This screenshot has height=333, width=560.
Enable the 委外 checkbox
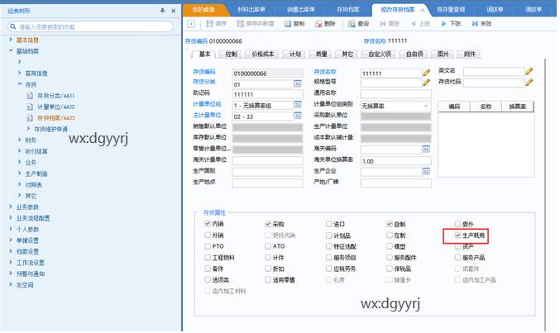(x=457, y=224)
